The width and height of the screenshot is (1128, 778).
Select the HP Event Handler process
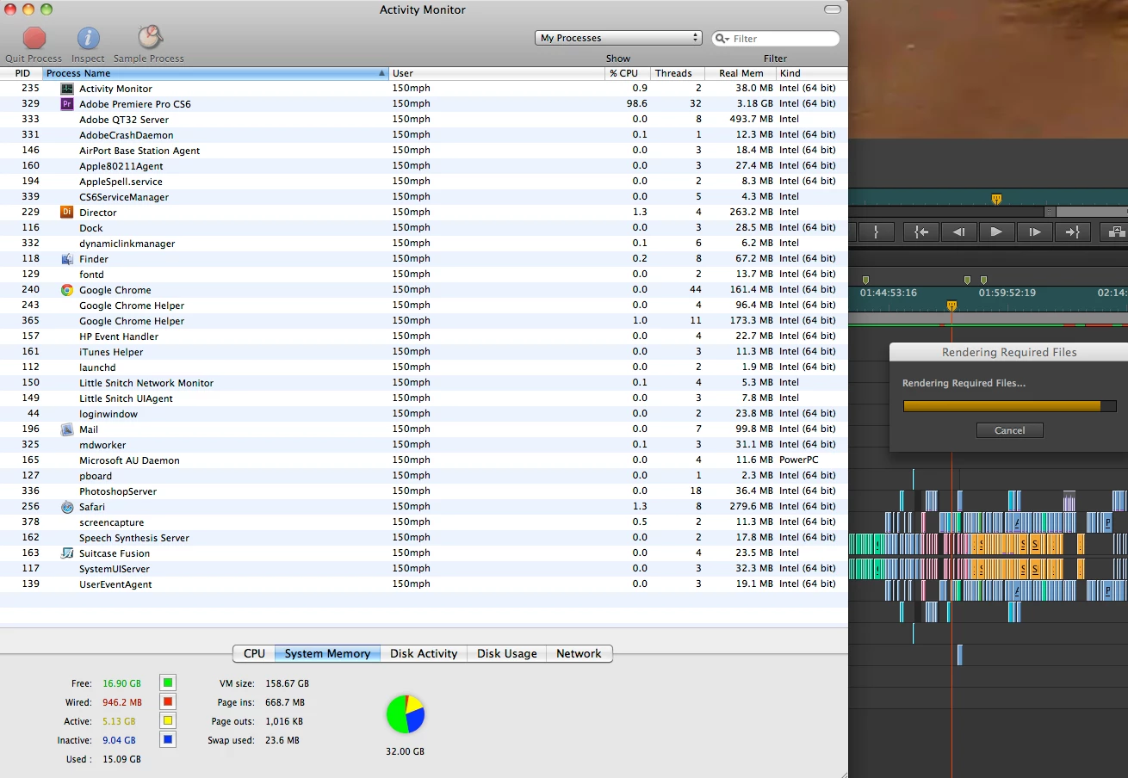(x=424, y=337)
